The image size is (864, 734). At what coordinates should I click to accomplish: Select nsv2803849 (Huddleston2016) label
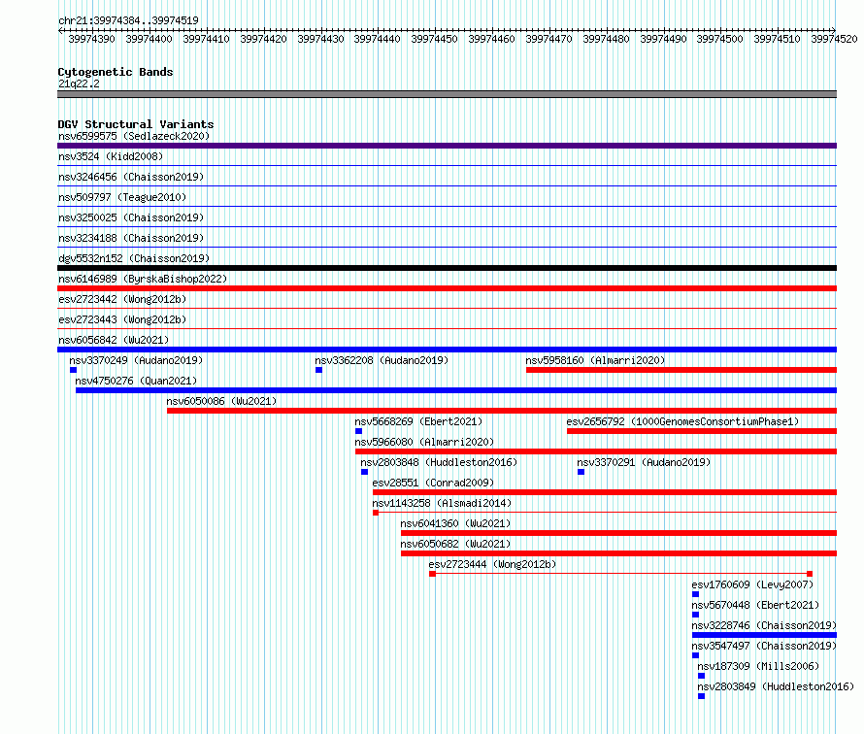[x=776, y=686]
